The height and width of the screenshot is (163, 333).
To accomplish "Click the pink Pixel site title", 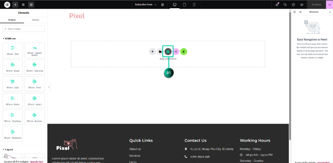I will (x=77, y=16).
